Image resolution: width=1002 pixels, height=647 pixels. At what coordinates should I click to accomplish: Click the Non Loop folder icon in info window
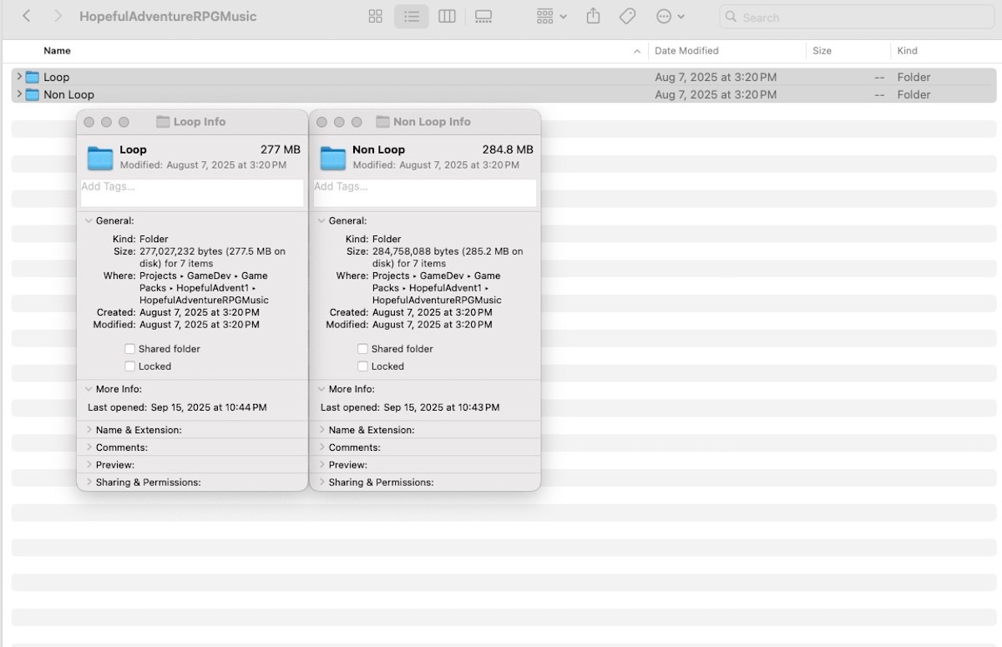tap(333, 157)
